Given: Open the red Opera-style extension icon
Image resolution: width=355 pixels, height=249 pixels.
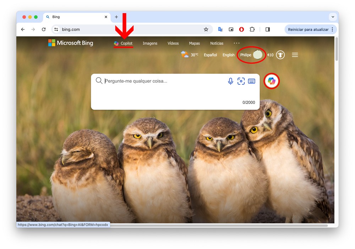Looking at the screenshot, I should pos(241,29).
